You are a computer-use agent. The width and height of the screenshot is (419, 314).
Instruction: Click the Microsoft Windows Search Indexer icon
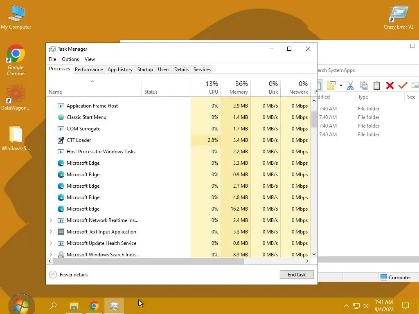coord(61,254)
